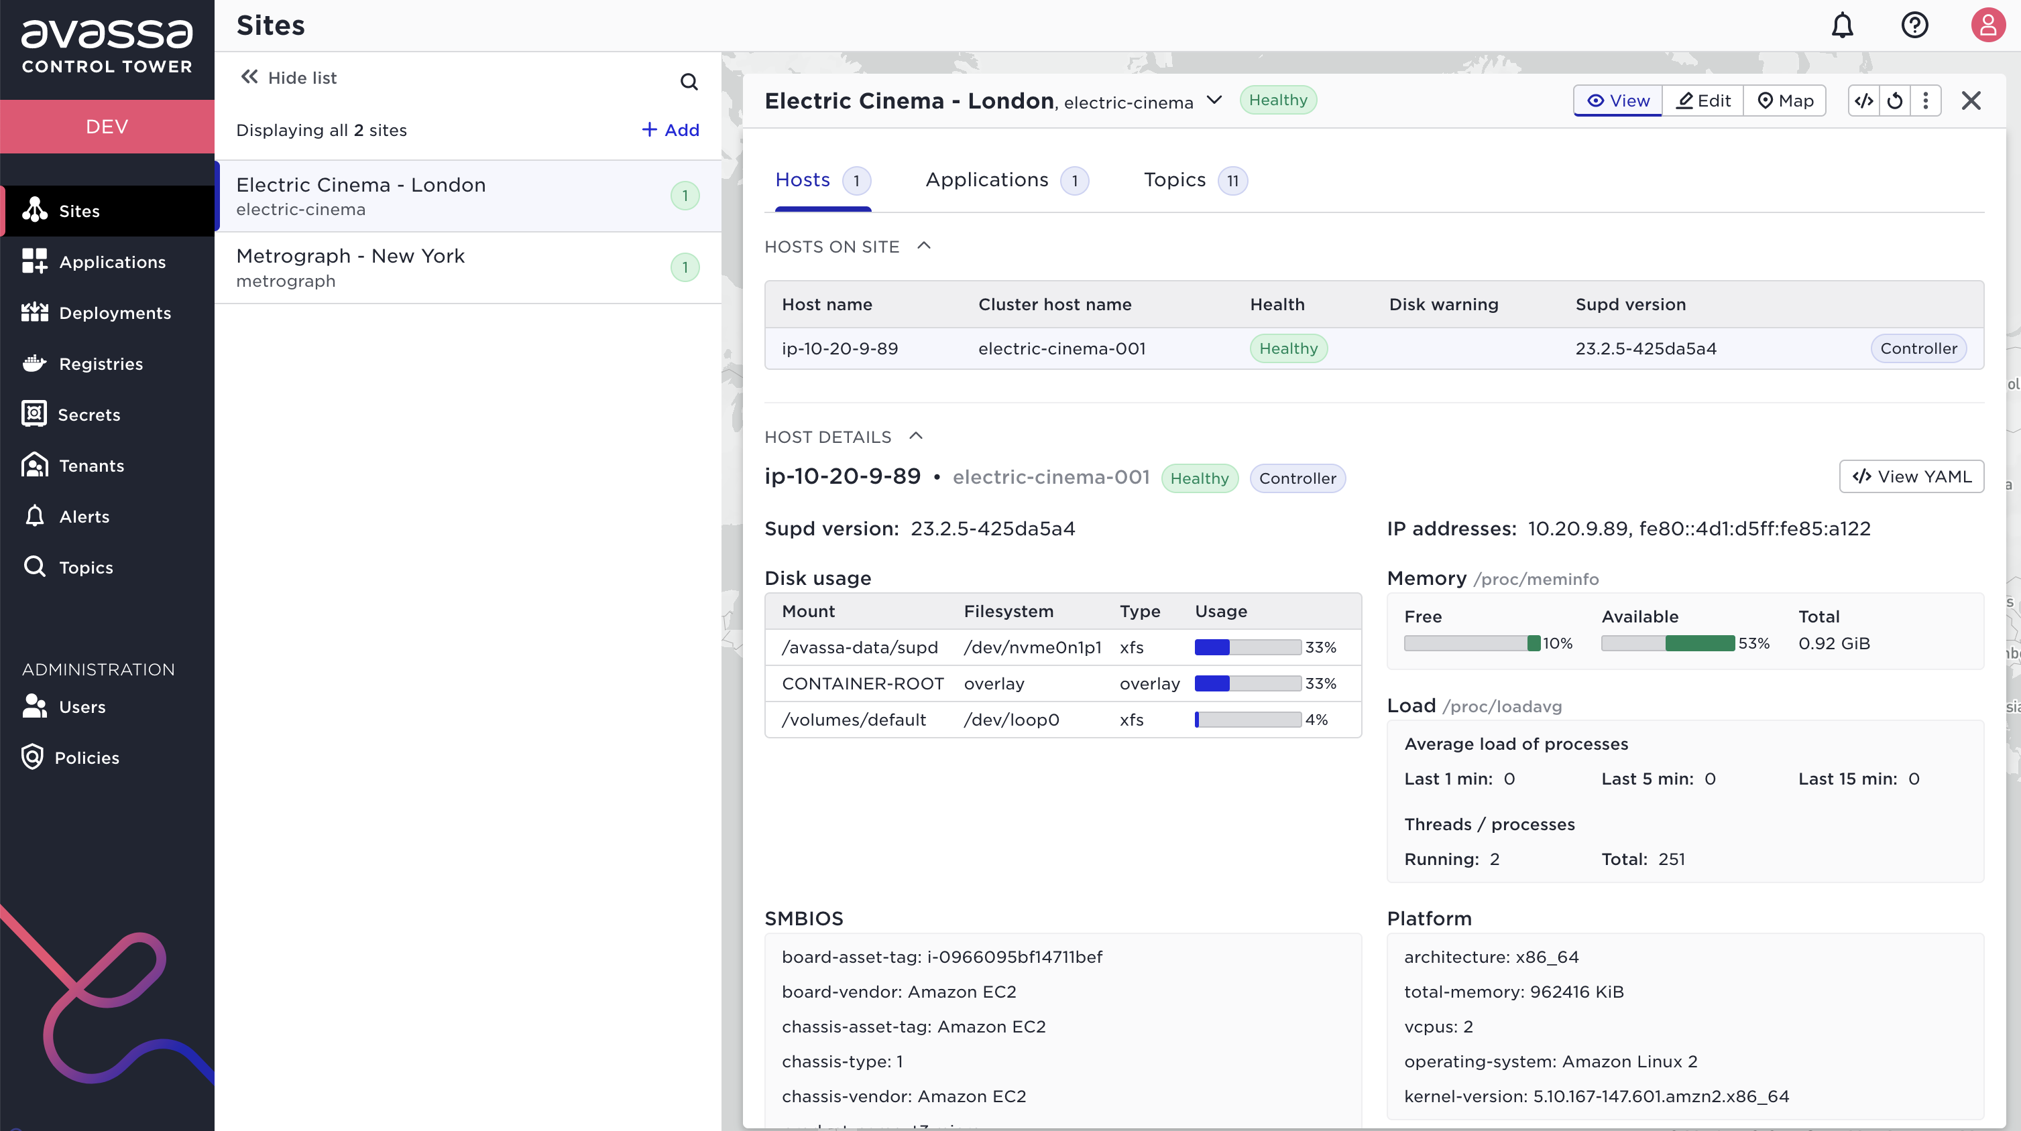Switch to the Map mode

pos(1785,101)
